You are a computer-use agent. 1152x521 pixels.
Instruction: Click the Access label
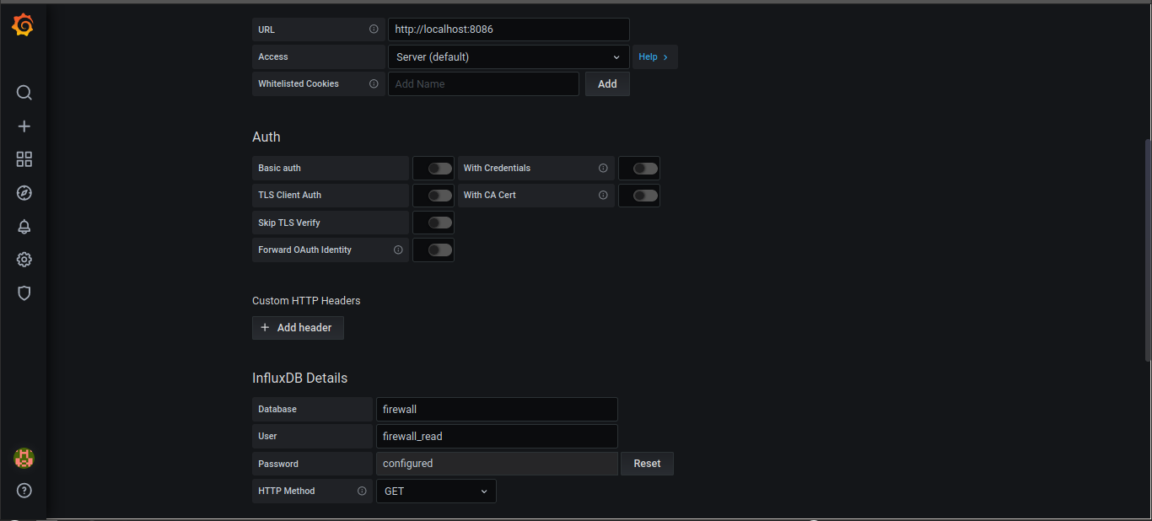[x=273, y=56]
